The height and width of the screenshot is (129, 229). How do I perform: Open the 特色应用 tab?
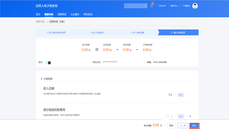point(88,14)
